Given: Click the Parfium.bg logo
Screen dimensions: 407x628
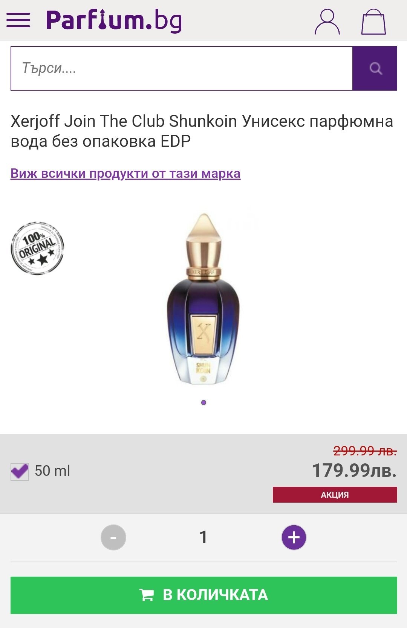Looking at the screenshot, I should click(x=114, y=21).
